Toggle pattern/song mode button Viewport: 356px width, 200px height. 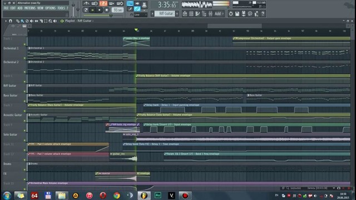(86, 10)
